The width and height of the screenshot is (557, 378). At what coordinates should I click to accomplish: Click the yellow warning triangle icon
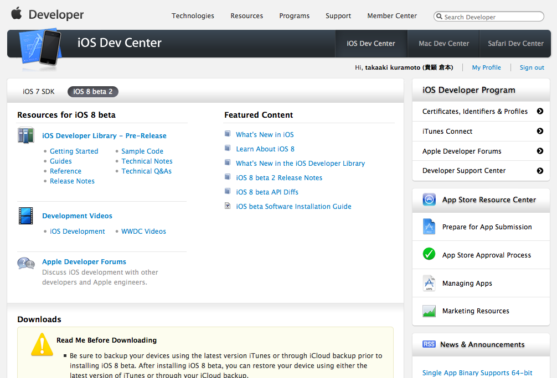pos(42,344)
